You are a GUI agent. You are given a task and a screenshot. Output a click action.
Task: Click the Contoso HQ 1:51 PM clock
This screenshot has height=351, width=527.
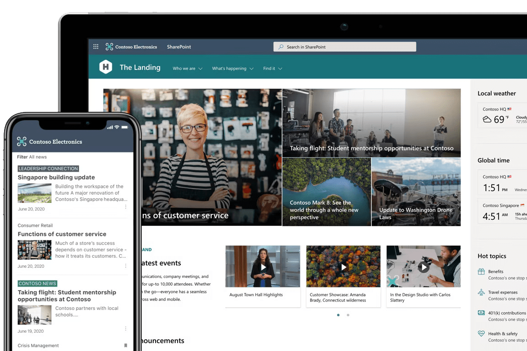(x=502, y=182)
